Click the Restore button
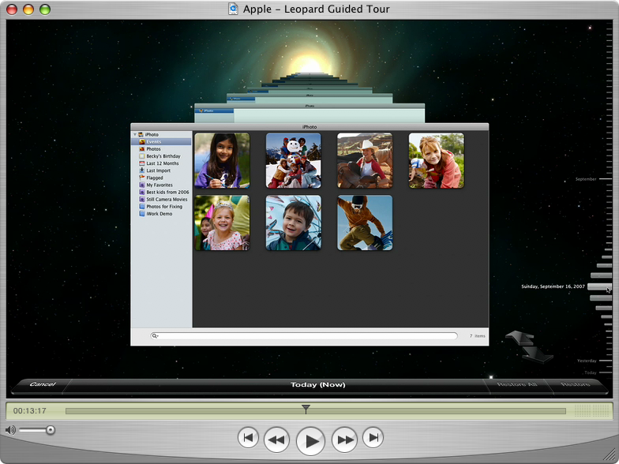619x464 pixels. 575,384
